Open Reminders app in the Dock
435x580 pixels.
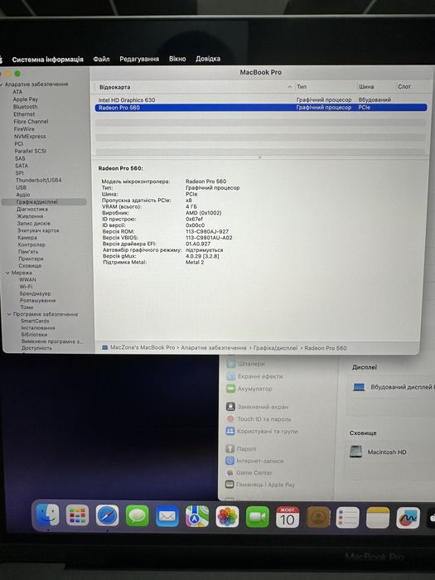pos(348,518)
